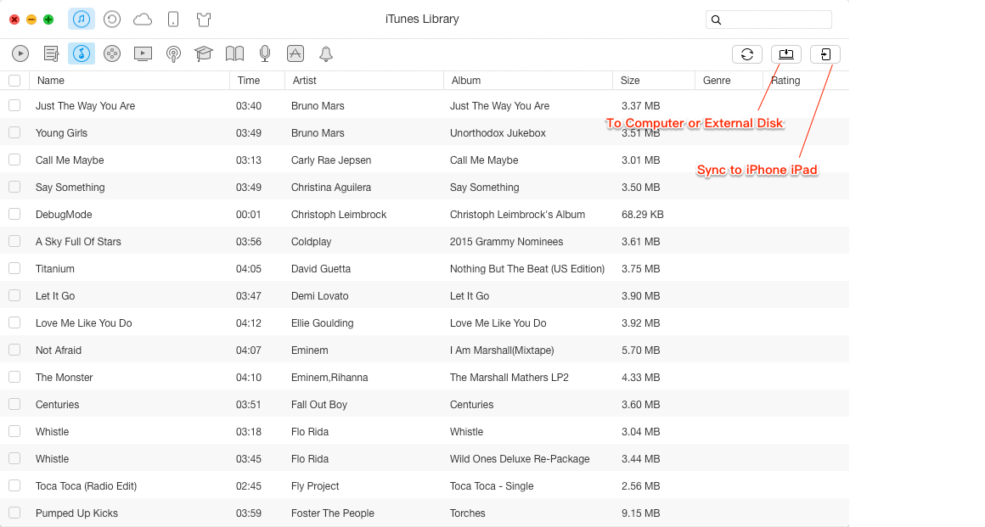Sort by the Size column header
Screen dimensions: 985x527
pyautogui.click(x=654, y=81)
